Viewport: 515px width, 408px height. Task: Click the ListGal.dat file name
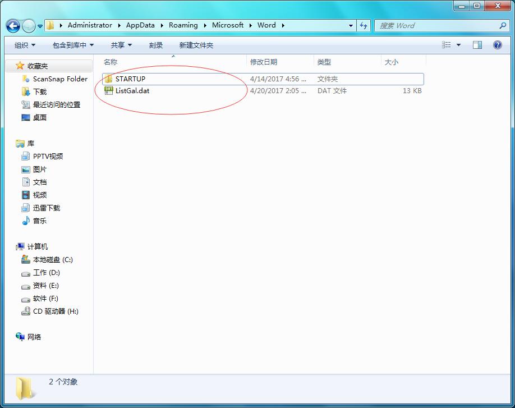(x=132, y=91)
